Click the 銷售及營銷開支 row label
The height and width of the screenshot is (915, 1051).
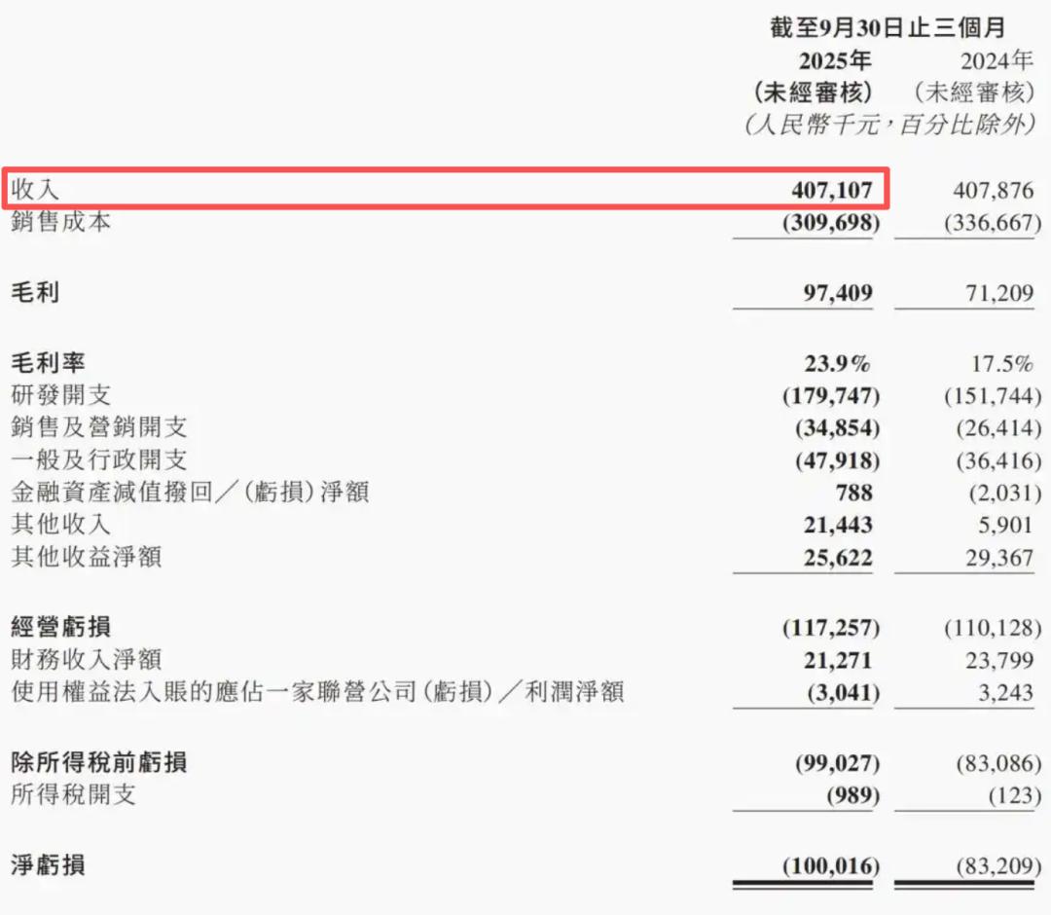tap(98, 427)
